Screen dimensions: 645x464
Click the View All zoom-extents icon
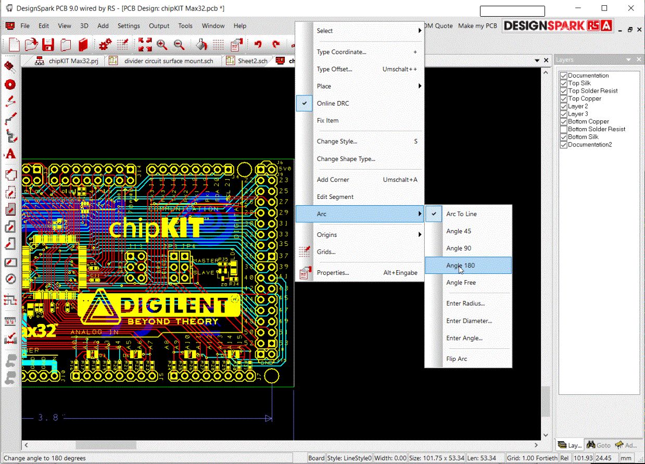(x=145, y=44)
